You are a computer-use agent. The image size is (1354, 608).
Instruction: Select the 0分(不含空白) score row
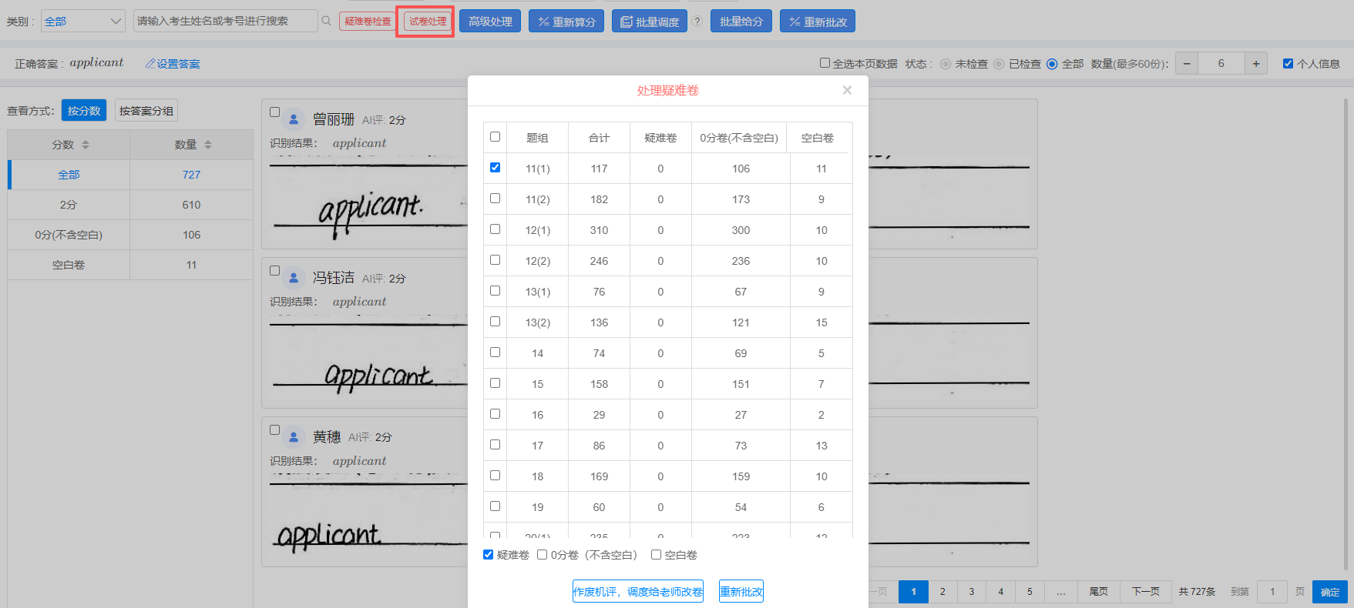click(x=69, y=235)
